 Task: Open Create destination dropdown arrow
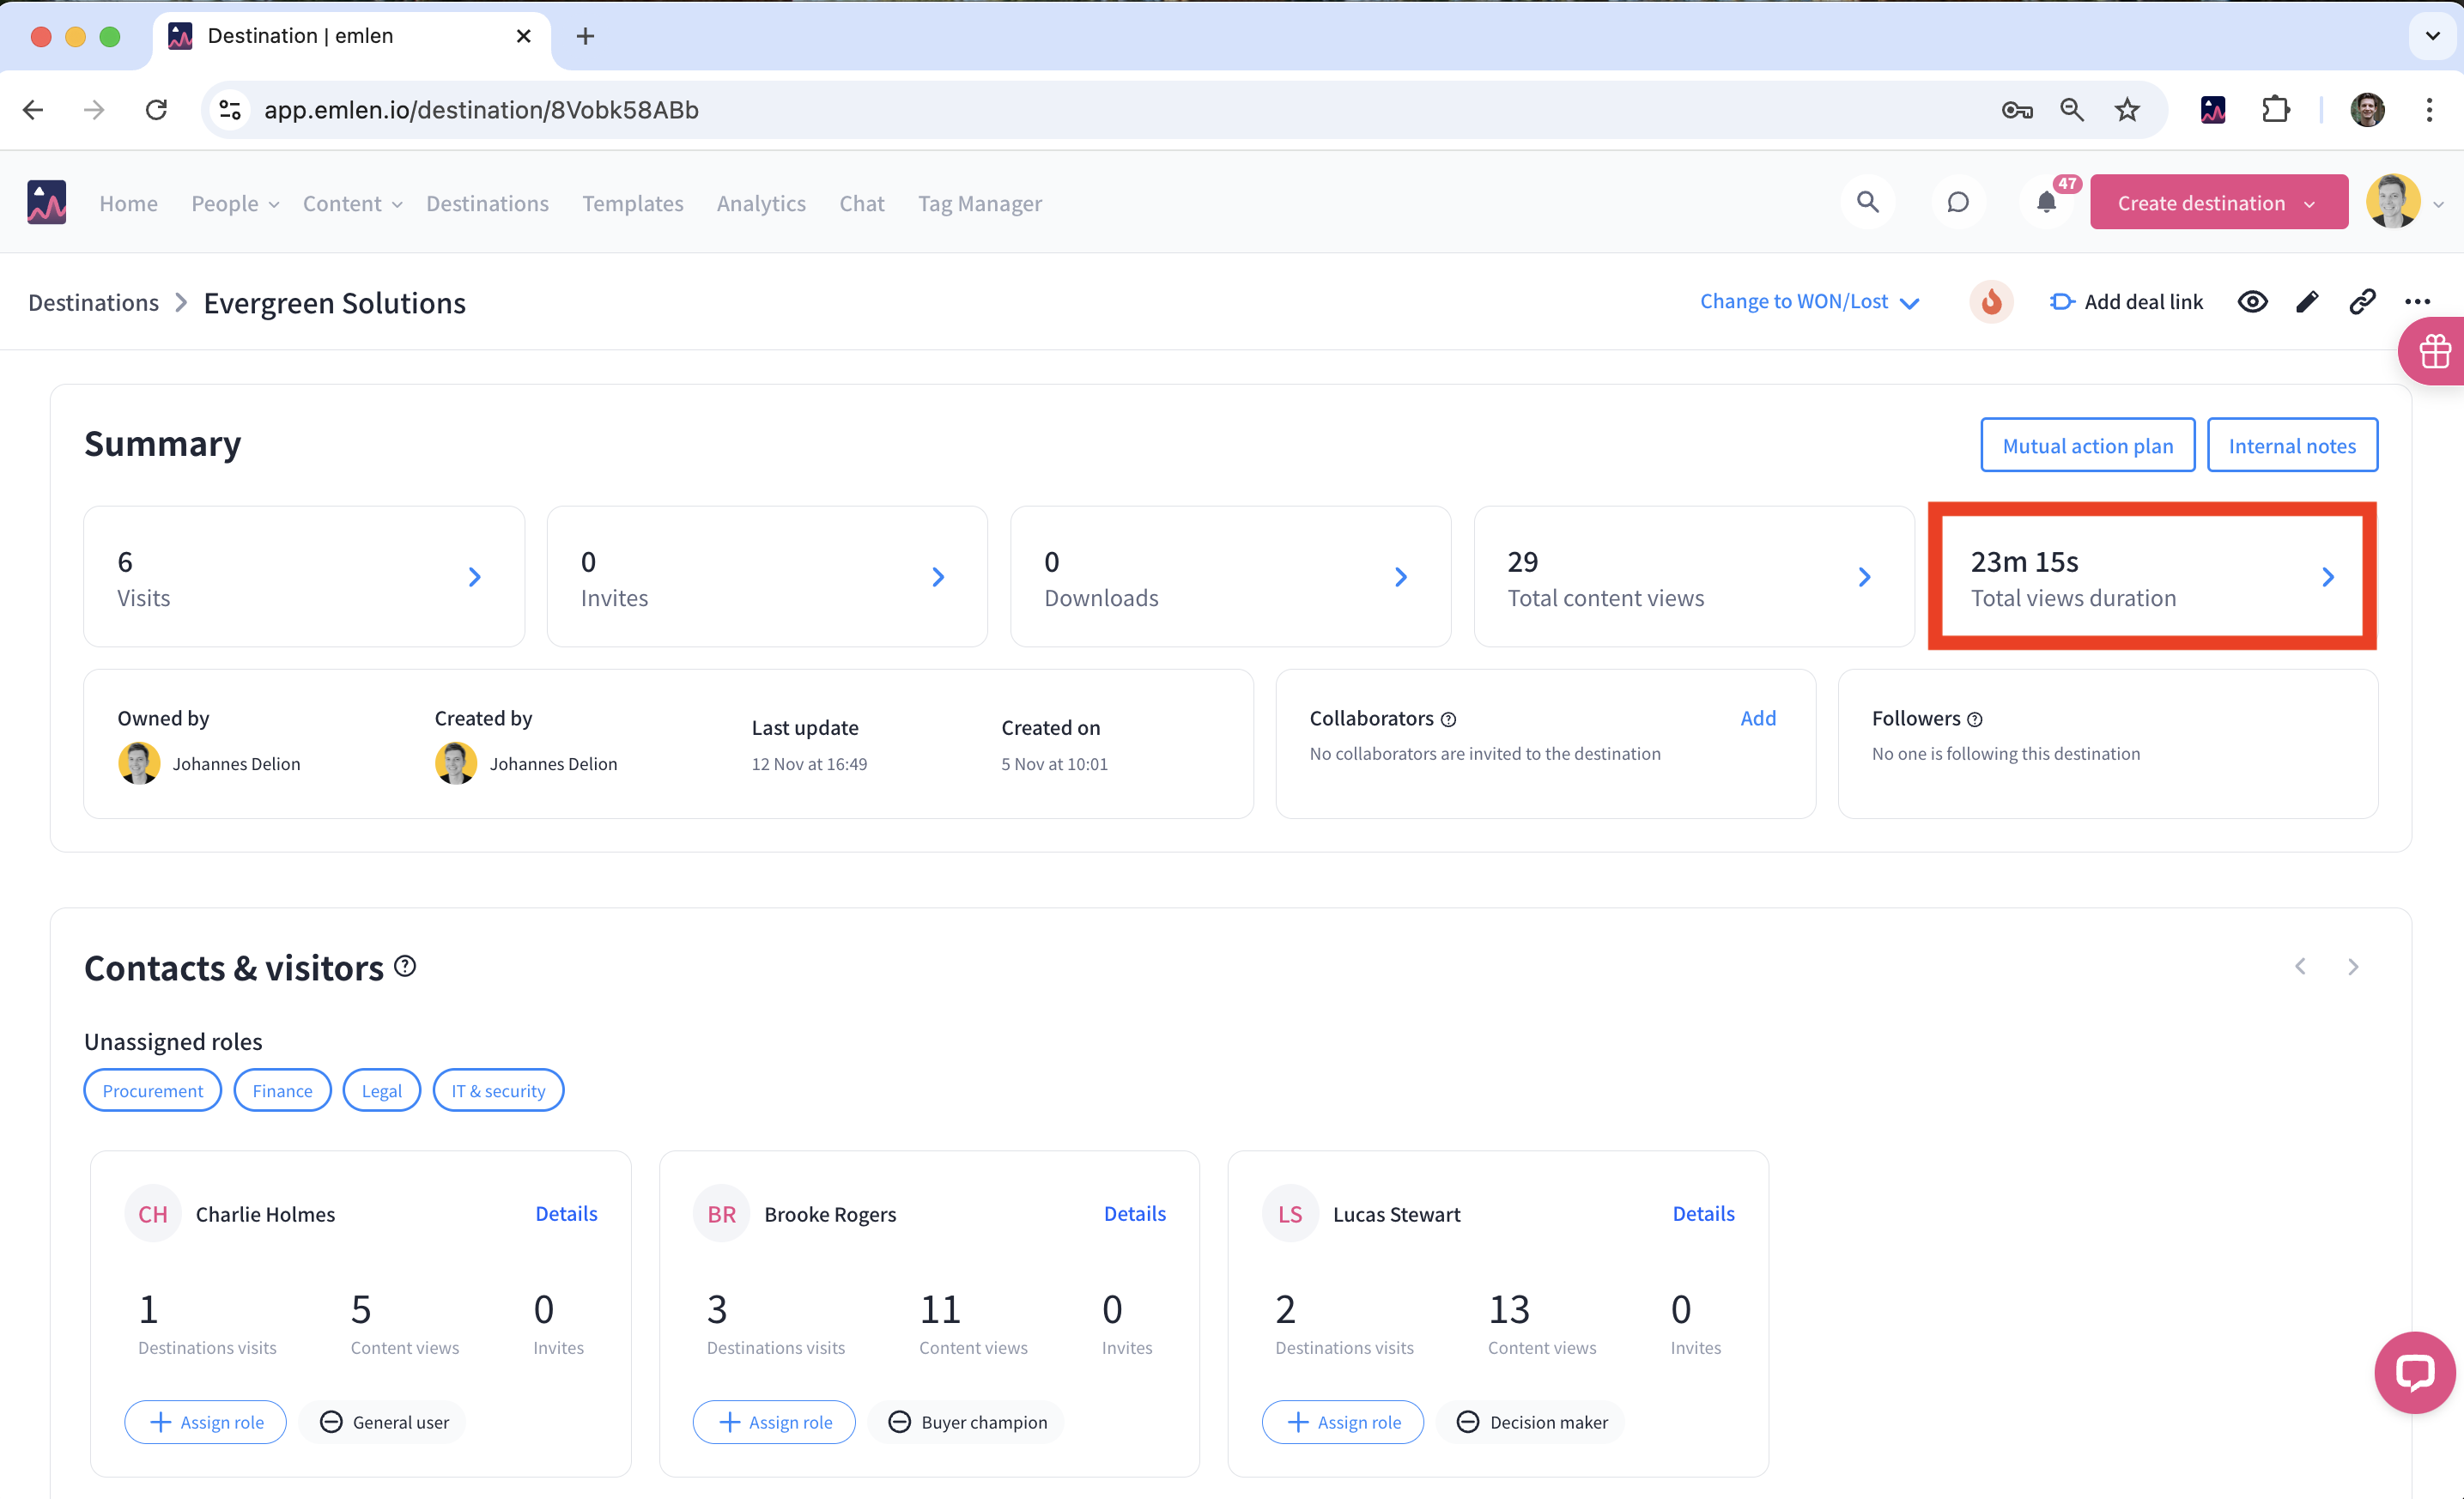[2310, 204]
